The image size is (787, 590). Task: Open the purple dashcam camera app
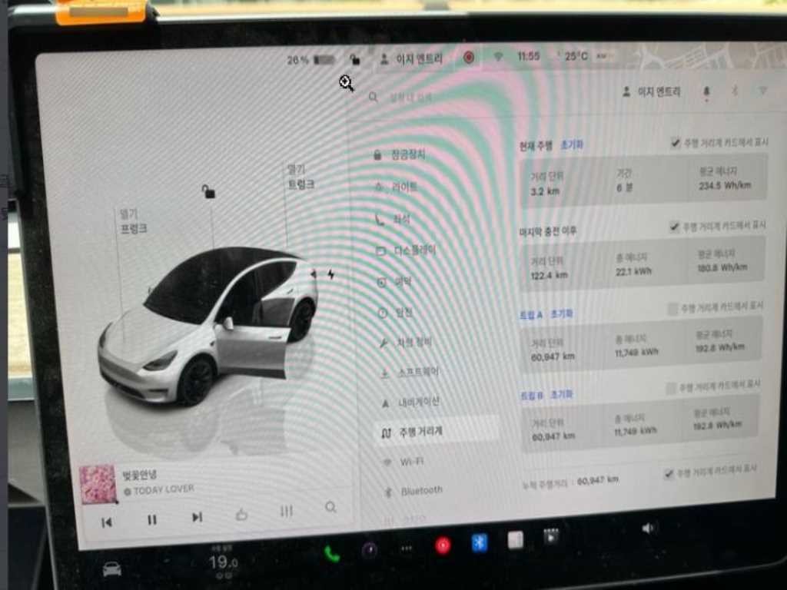[x=370, y=550]
